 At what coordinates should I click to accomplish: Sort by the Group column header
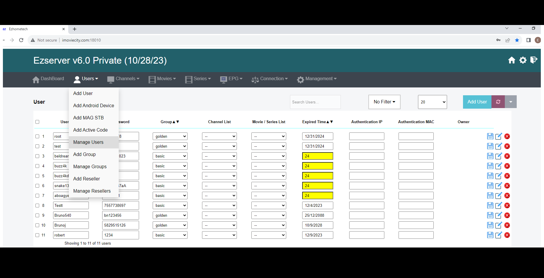(x=170, y=122)
